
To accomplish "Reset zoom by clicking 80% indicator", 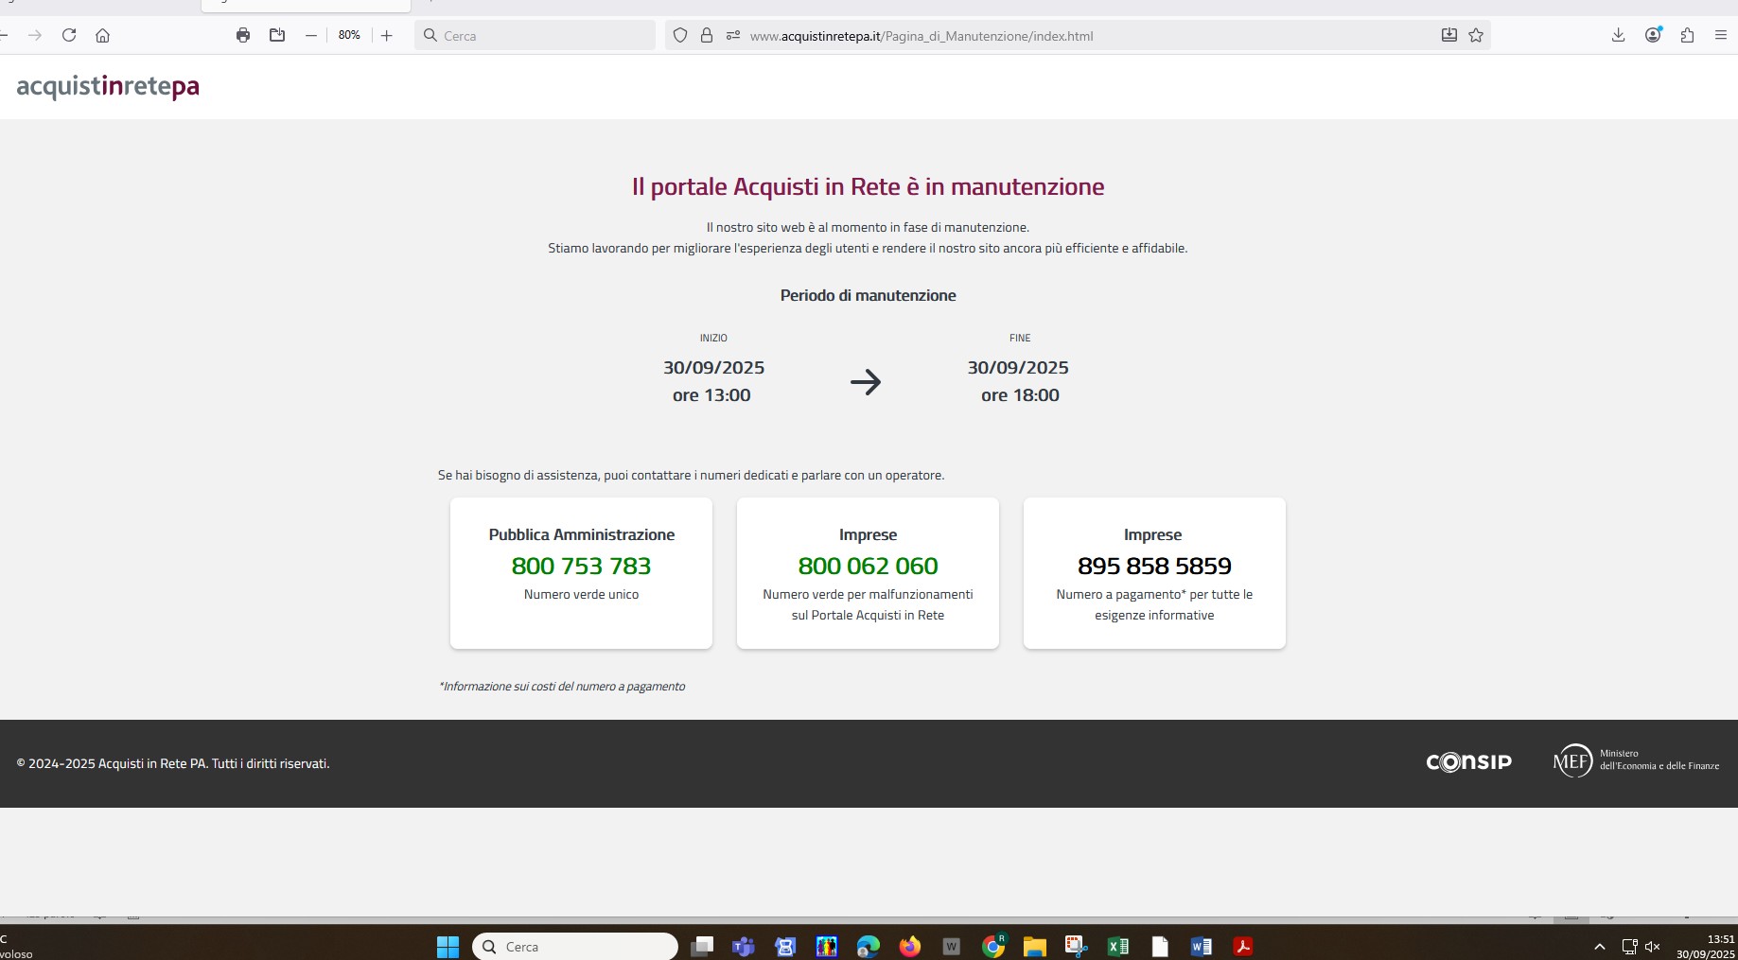I will (349, 35).
